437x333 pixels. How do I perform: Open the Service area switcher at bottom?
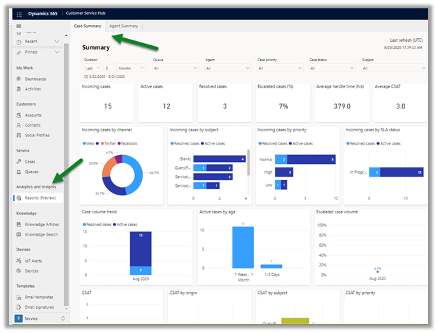click(x=39, y=318)
